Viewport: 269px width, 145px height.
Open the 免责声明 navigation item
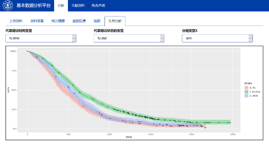pos(98,6)
